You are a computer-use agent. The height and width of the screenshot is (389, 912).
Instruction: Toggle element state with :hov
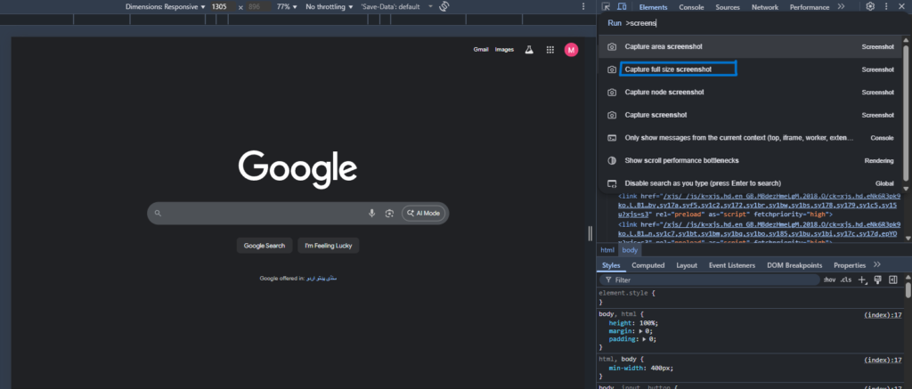829,280
